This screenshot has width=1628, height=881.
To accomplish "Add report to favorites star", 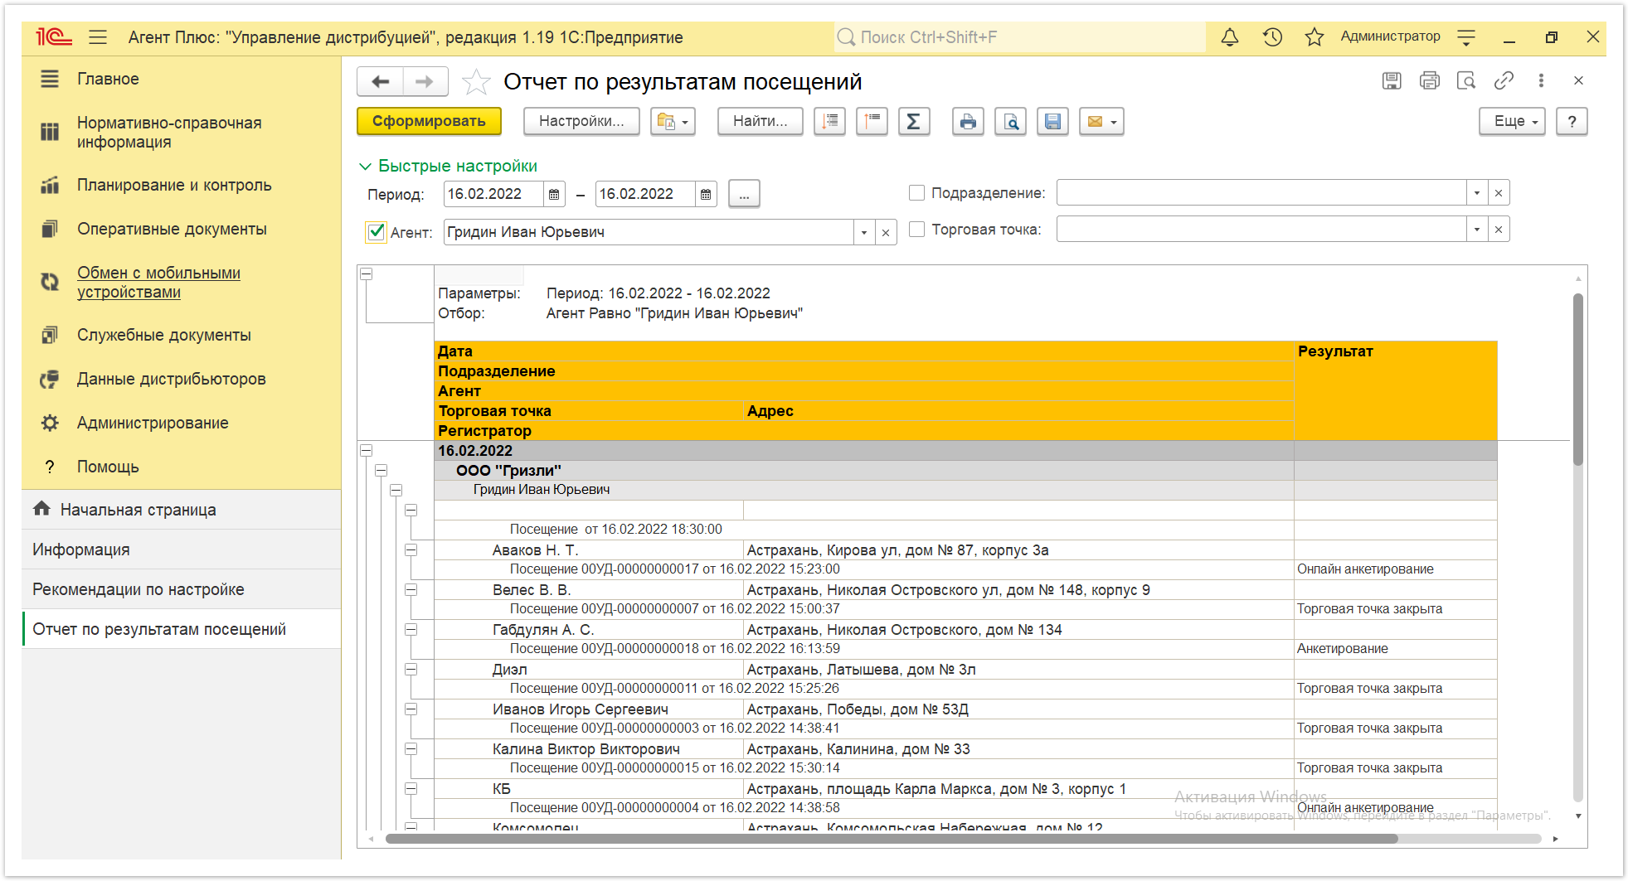I will pos(476,81).
